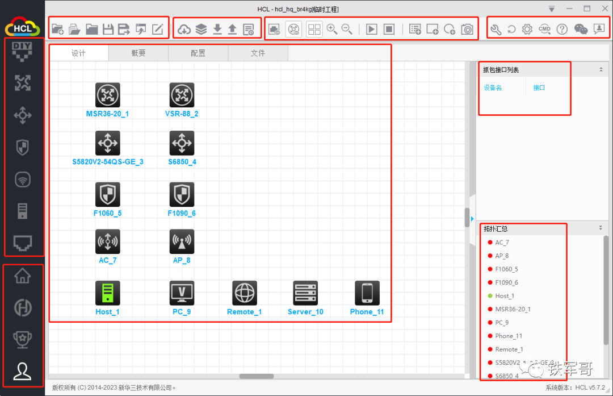The height and width of the screenshot is (396, 613).
Task: Click the user profile icon in sidebar
Action: point(22,370)
